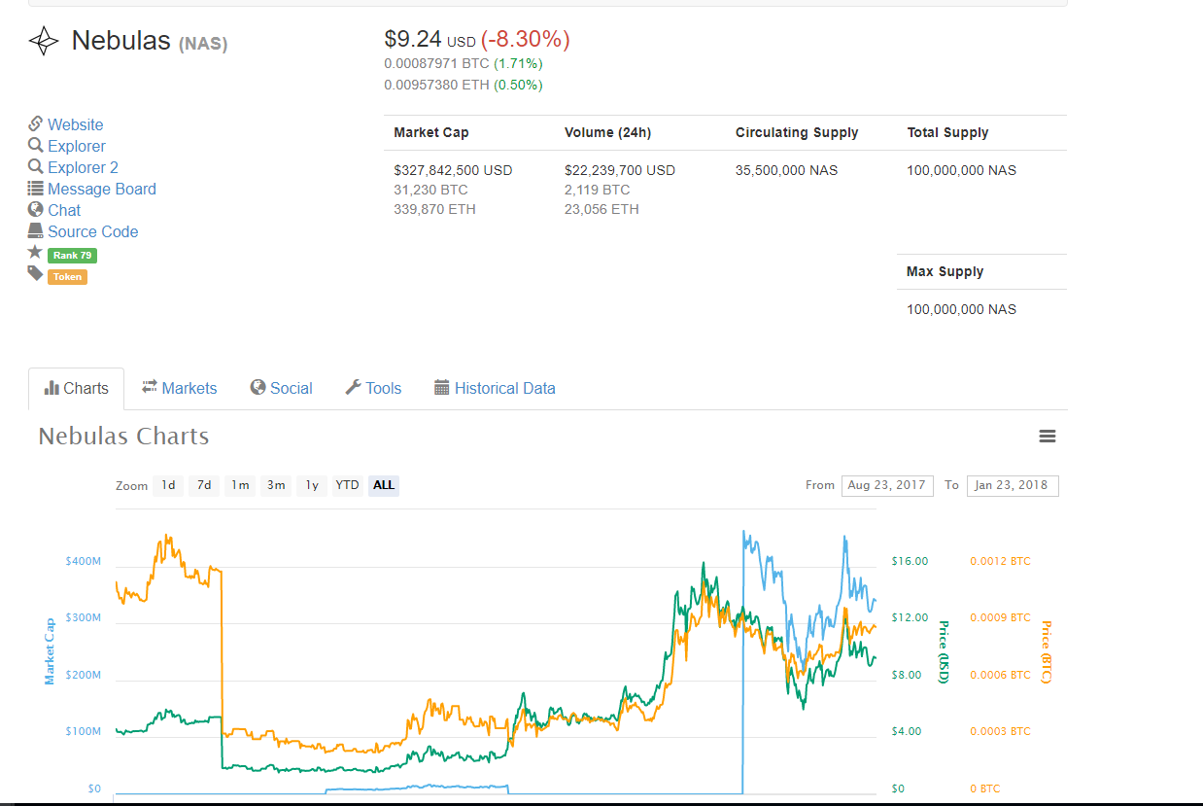Click the $22,239,700 USD volume value
This screenshot has height=806, width=1203.
pos(620,170)
